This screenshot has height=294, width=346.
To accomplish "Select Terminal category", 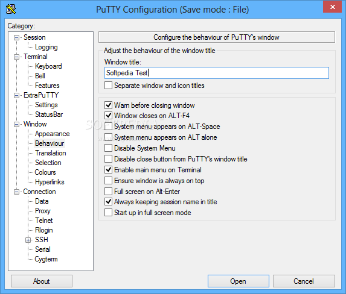I will click(x=36, y=57).
